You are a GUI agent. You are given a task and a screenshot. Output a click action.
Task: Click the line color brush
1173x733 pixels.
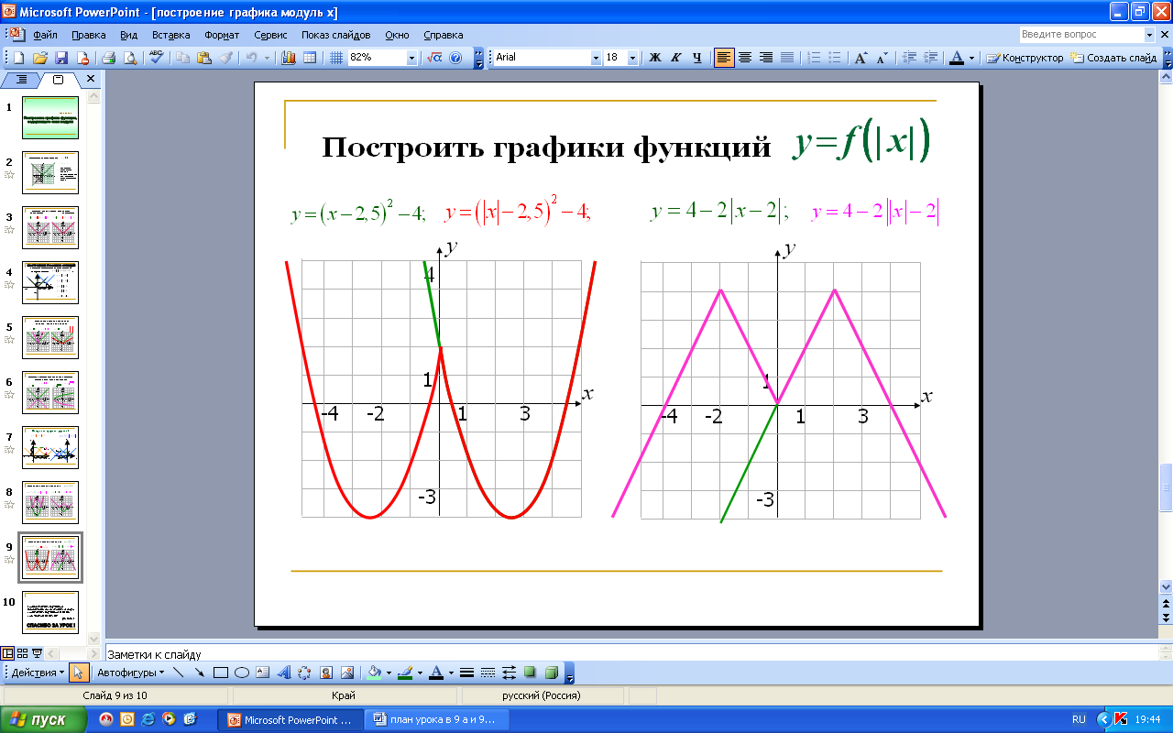405,673
